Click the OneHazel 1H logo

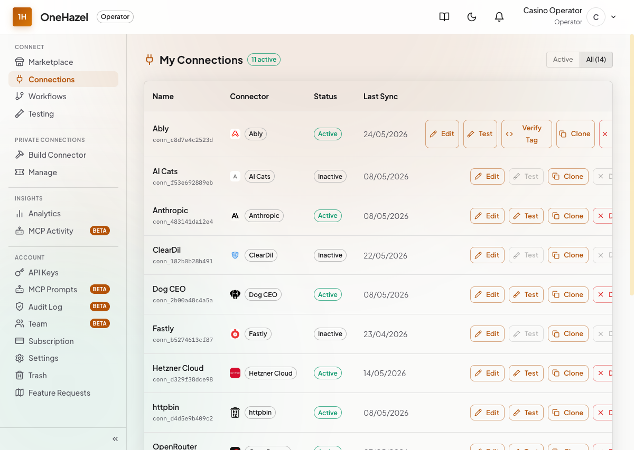click(x=22, y=17)
